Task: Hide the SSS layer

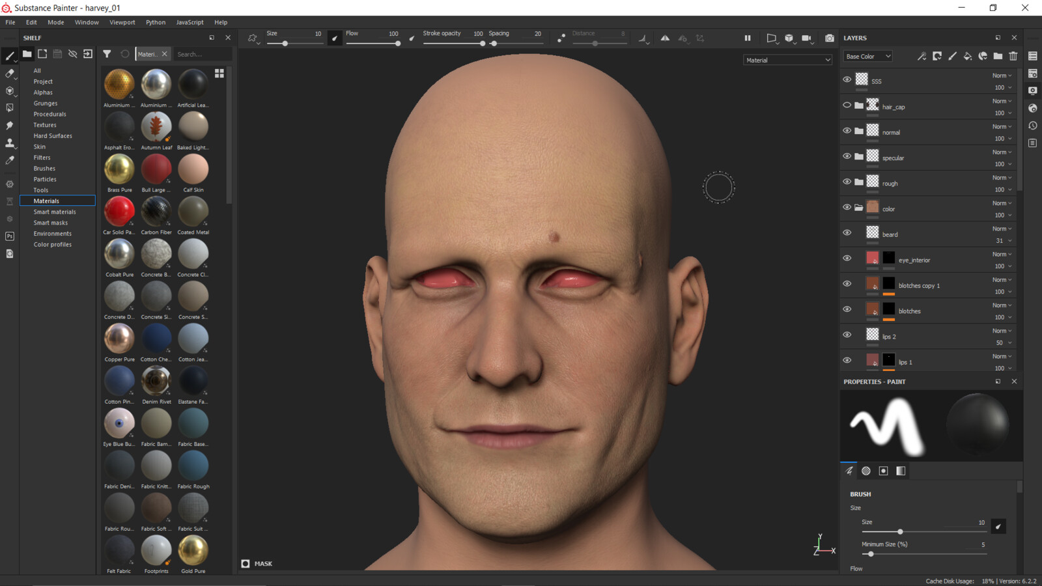Action: [x=847, y=79]
